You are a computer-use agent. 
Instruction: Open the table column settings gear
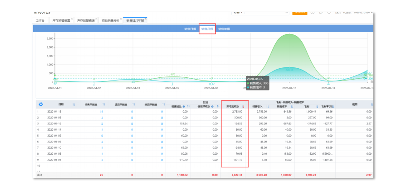(41, 104)
